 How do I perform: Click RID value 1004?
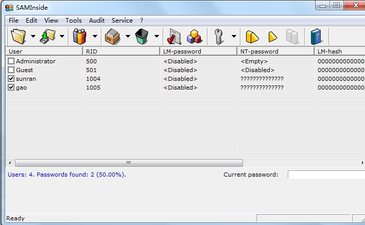(93, 79)
